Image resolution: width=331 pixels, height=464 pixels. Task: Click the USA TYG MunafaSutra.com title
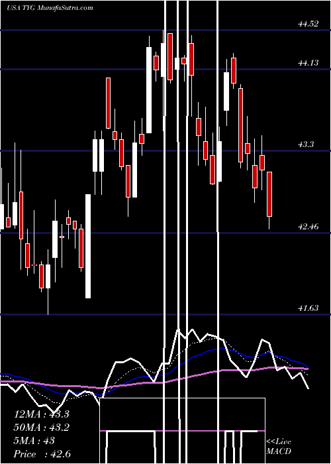tap(50, 8)
